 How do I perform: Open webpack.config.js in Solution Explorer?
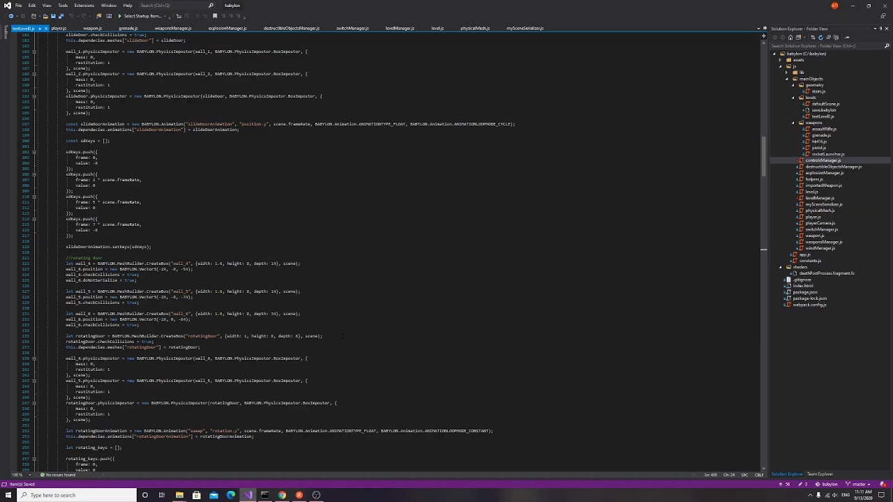coord(809,305)
